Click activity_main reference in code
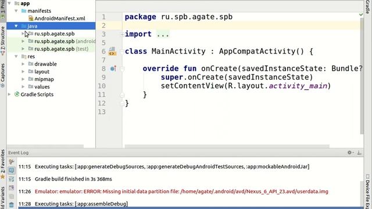 [298, 86]
